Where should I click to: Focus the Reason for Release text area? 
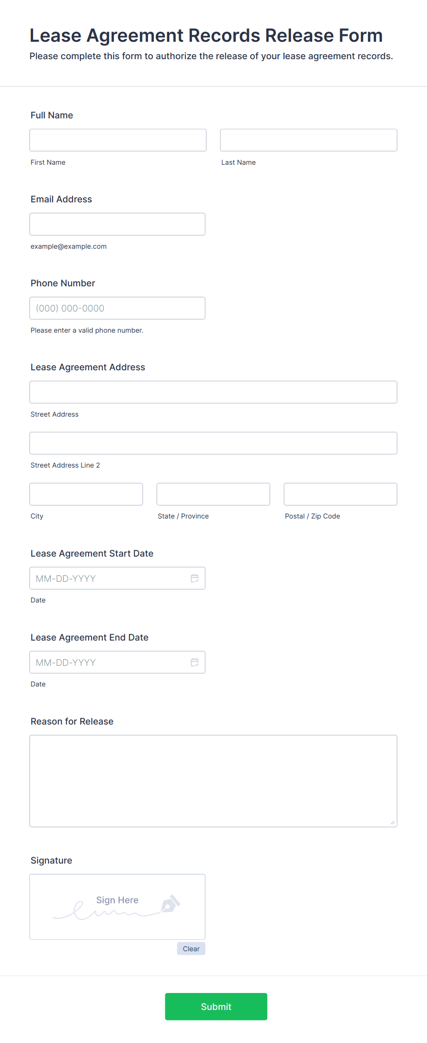(213, 781)
